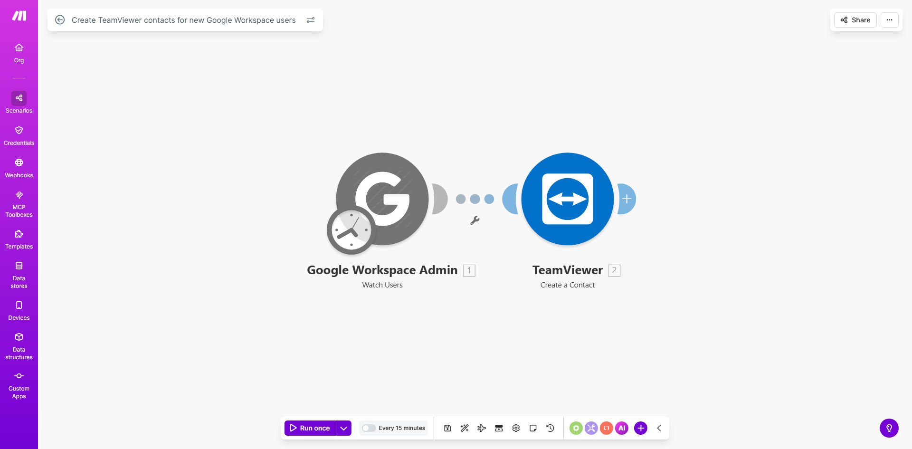
Task: Click module number 2 badge
Action: click(614, 270)
